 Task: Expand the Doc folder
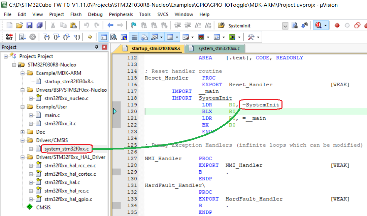click(x=23, y=132)
